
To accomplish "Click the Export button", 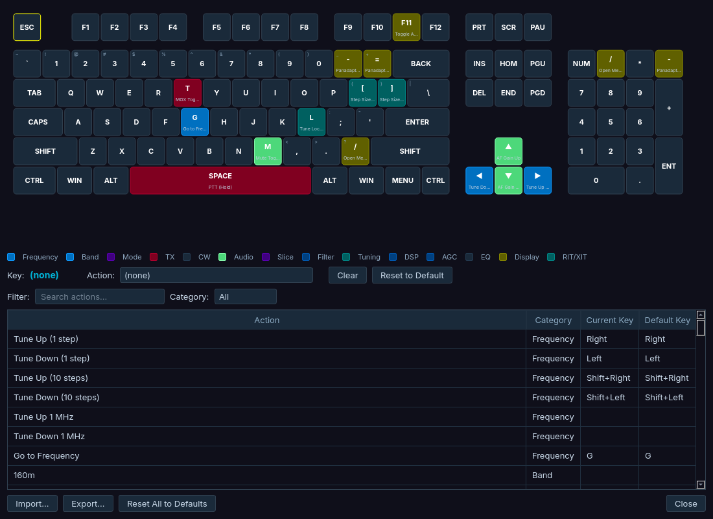I will (88, 503).
